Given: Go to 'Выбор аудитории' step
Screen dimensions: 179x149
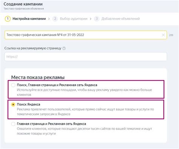Looking at the screenshot, I should (74, 19).
